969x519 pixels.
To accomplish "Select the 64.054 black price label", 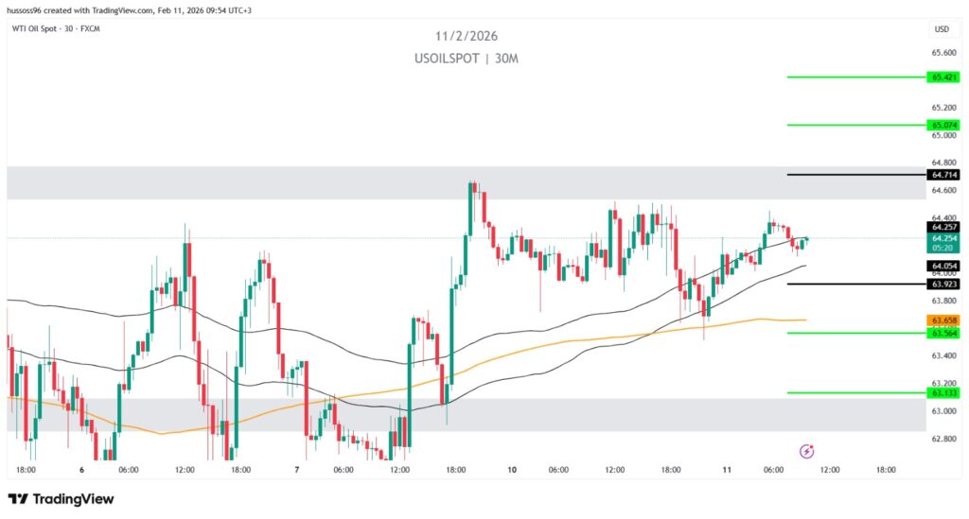I will click(x=944, y=266).
